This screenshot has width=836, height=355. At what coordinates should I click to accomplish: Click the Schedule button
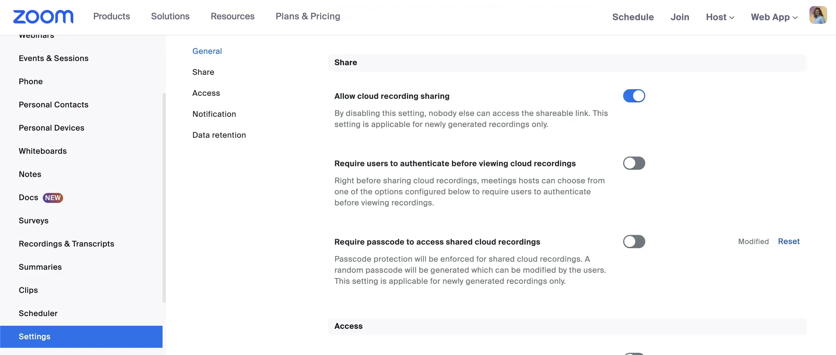coord(633,17)
